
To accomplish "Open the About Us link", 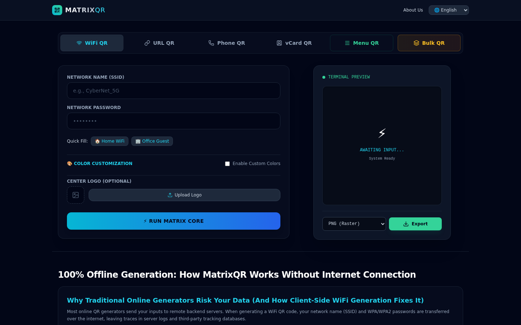I will [x=413, y=10].
